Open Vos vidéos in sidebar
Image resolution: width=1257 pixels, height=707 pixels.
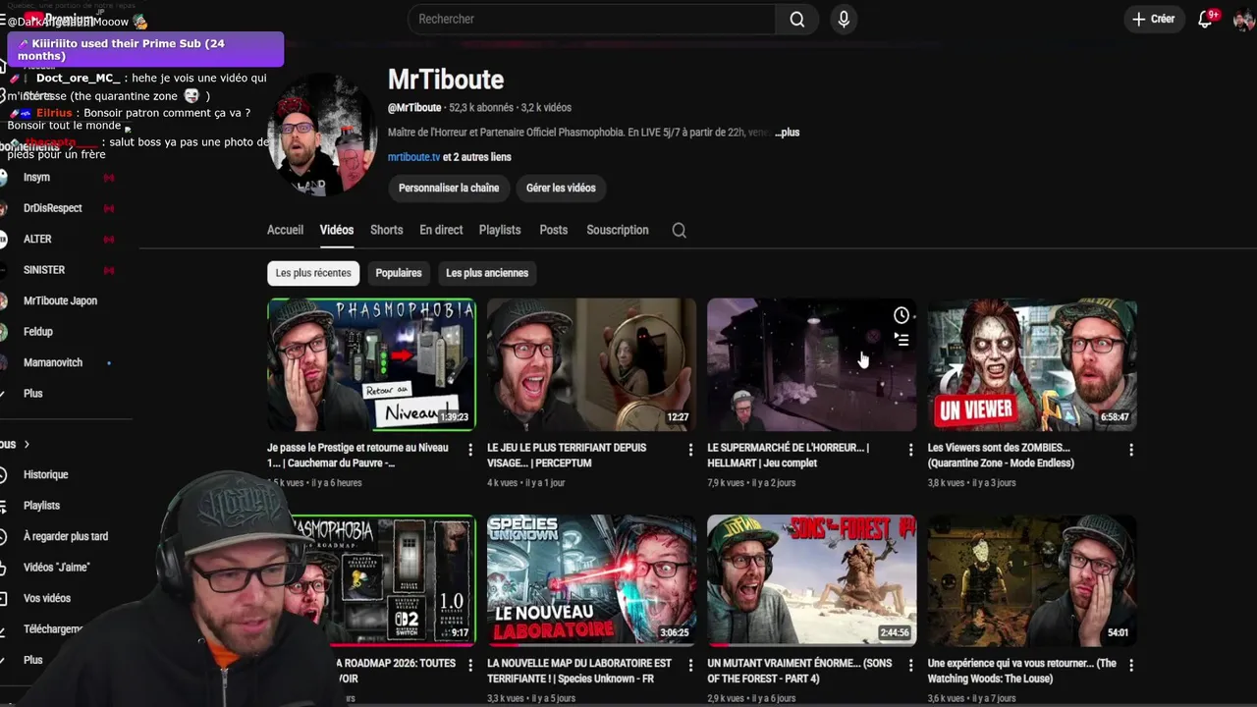[x=47, y=599]
